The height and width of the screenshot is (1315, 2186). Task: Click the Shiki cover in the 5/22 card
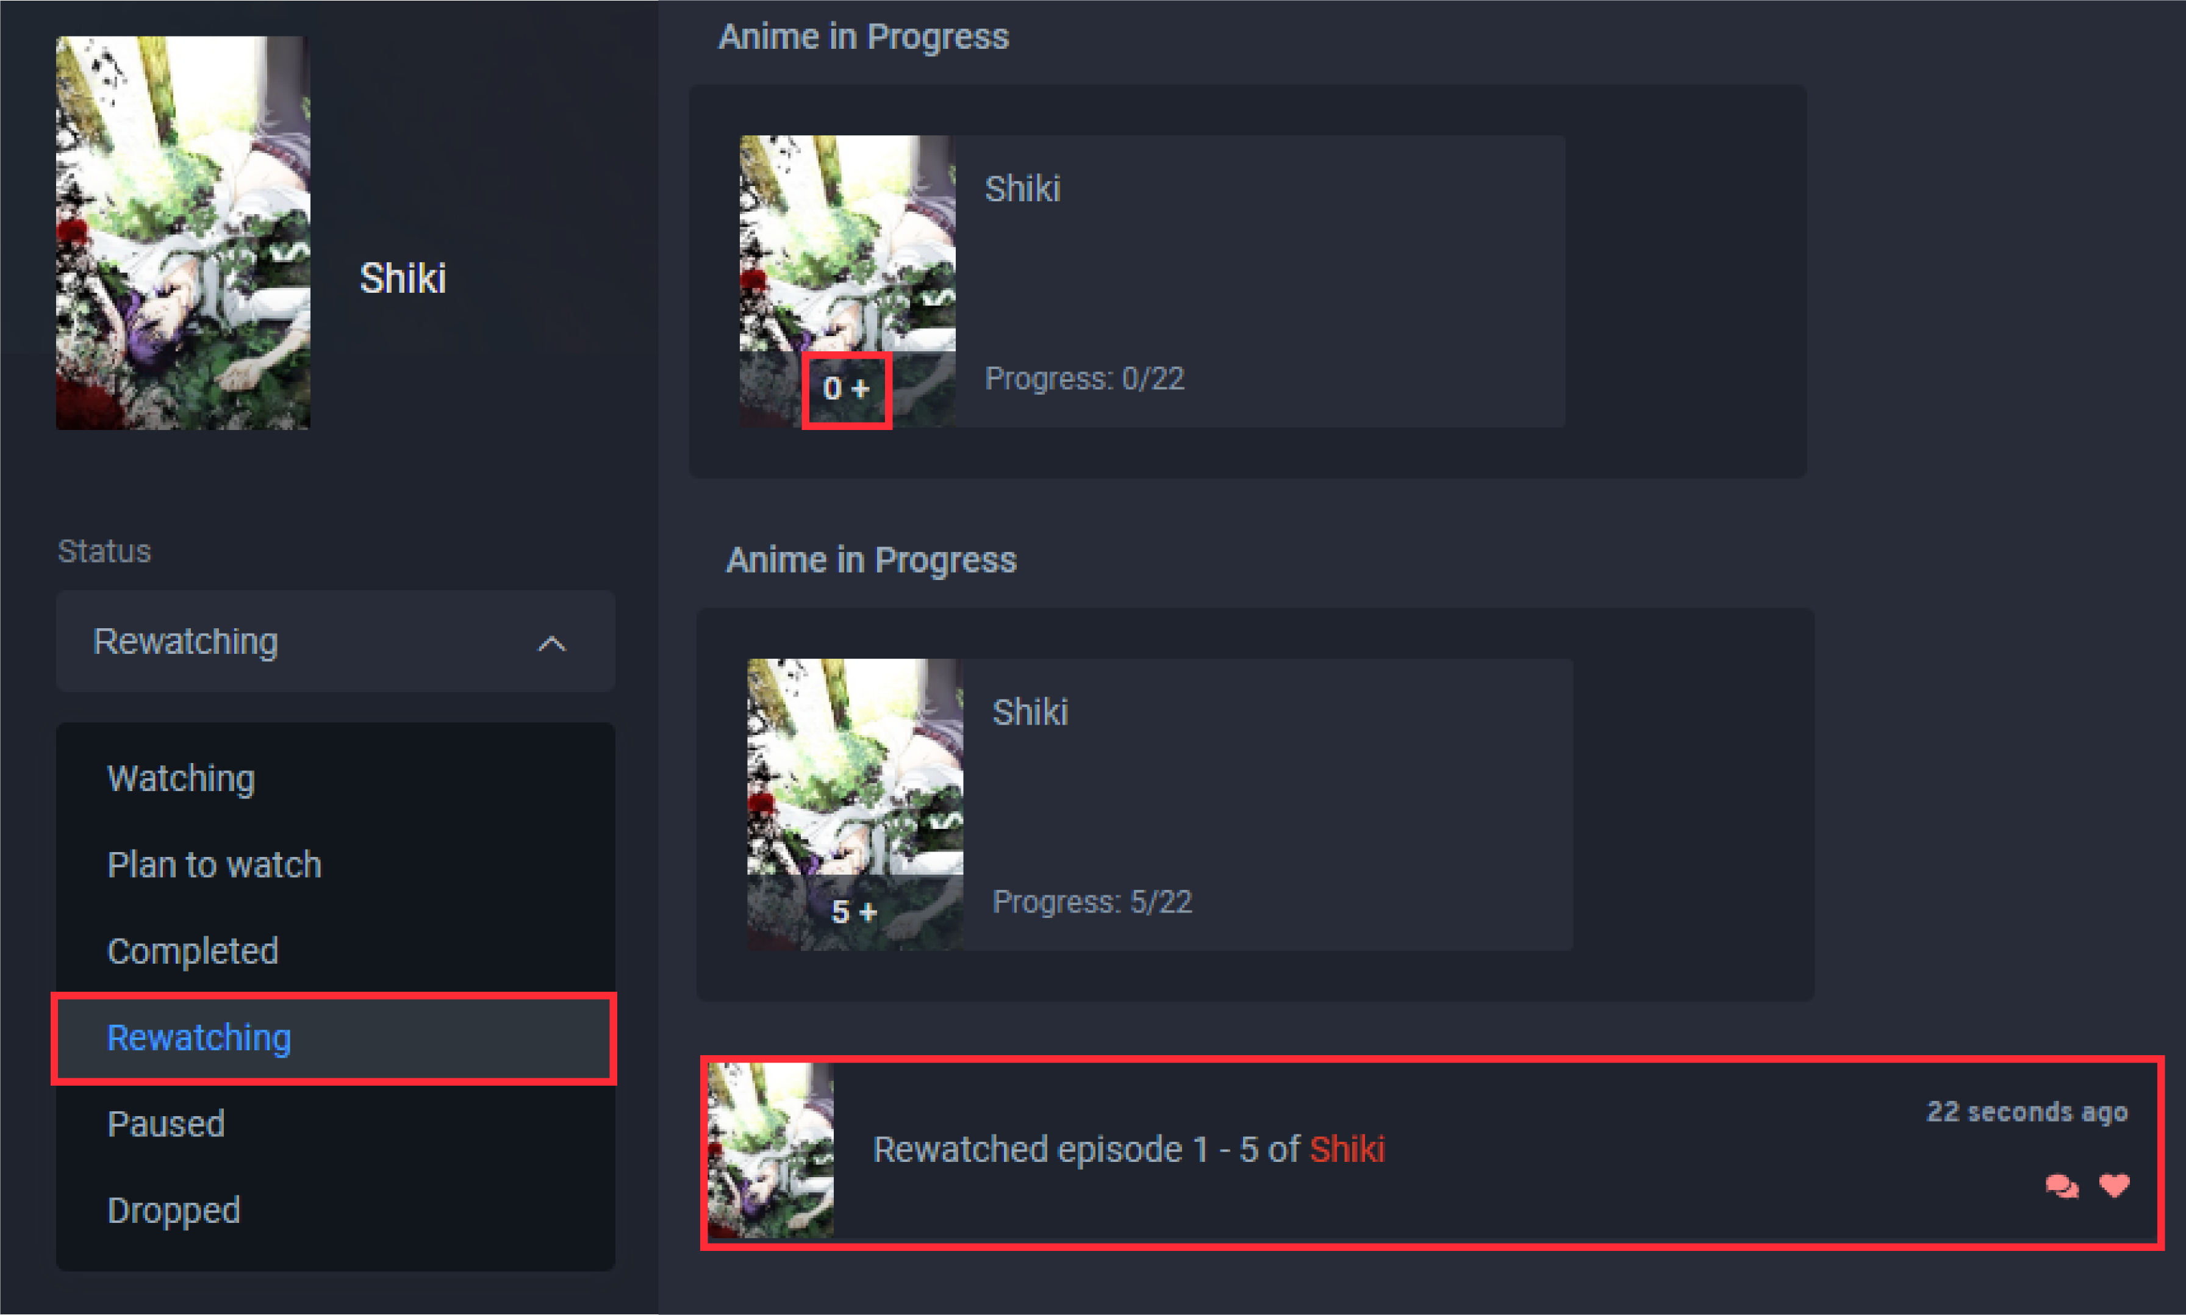coord(855,804)
